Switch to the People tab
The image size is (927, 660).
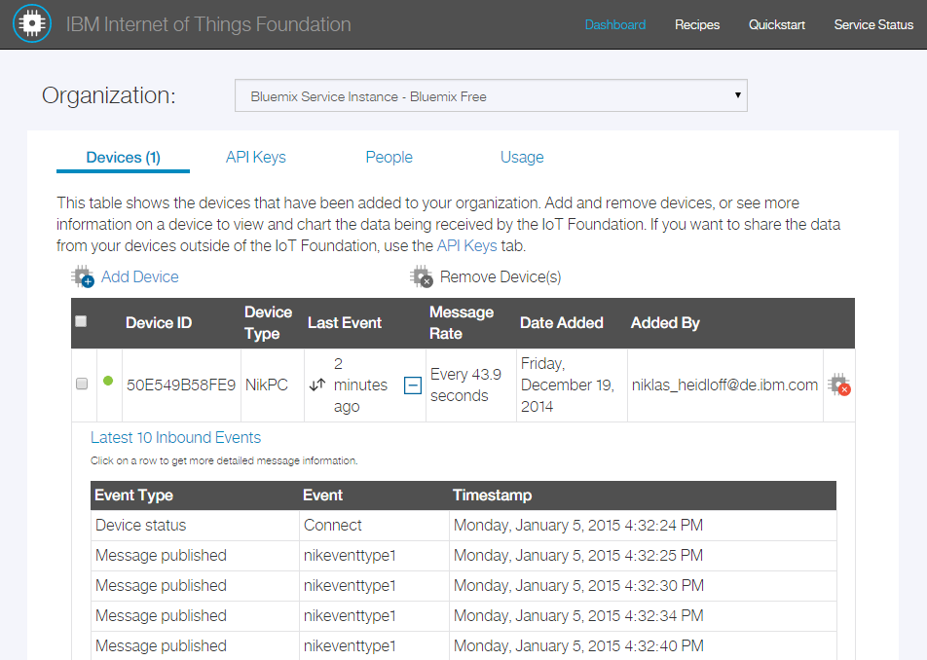pyautogui.click(x=389, y=157)
